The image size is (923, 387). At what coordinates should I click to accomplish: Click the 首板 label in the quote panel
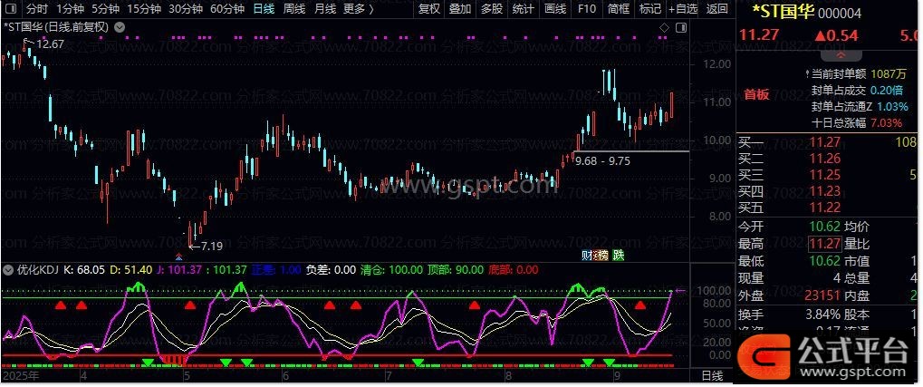(x=755, y=93)
